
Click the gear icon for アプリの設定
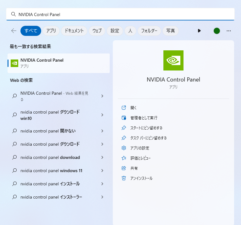(124, 148)
